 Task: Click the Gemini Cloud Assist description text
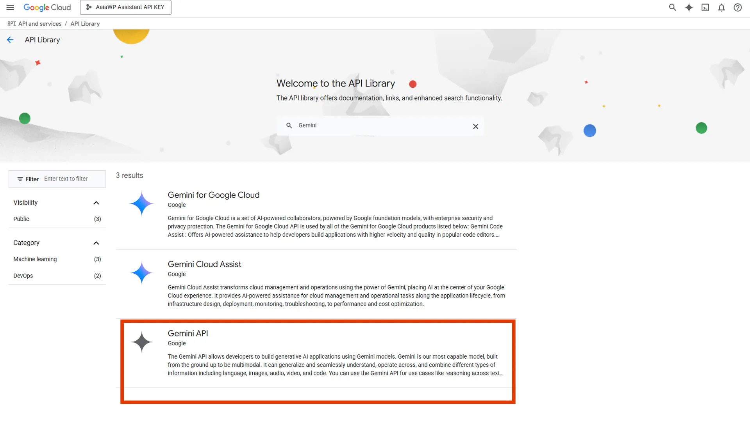click(336, 295)
